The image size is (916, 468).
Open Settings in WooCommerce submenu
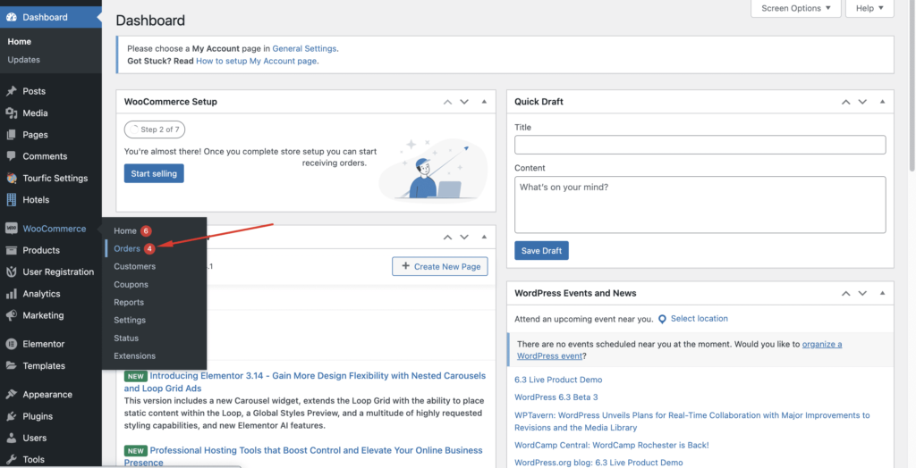click(x=130, y=320)
